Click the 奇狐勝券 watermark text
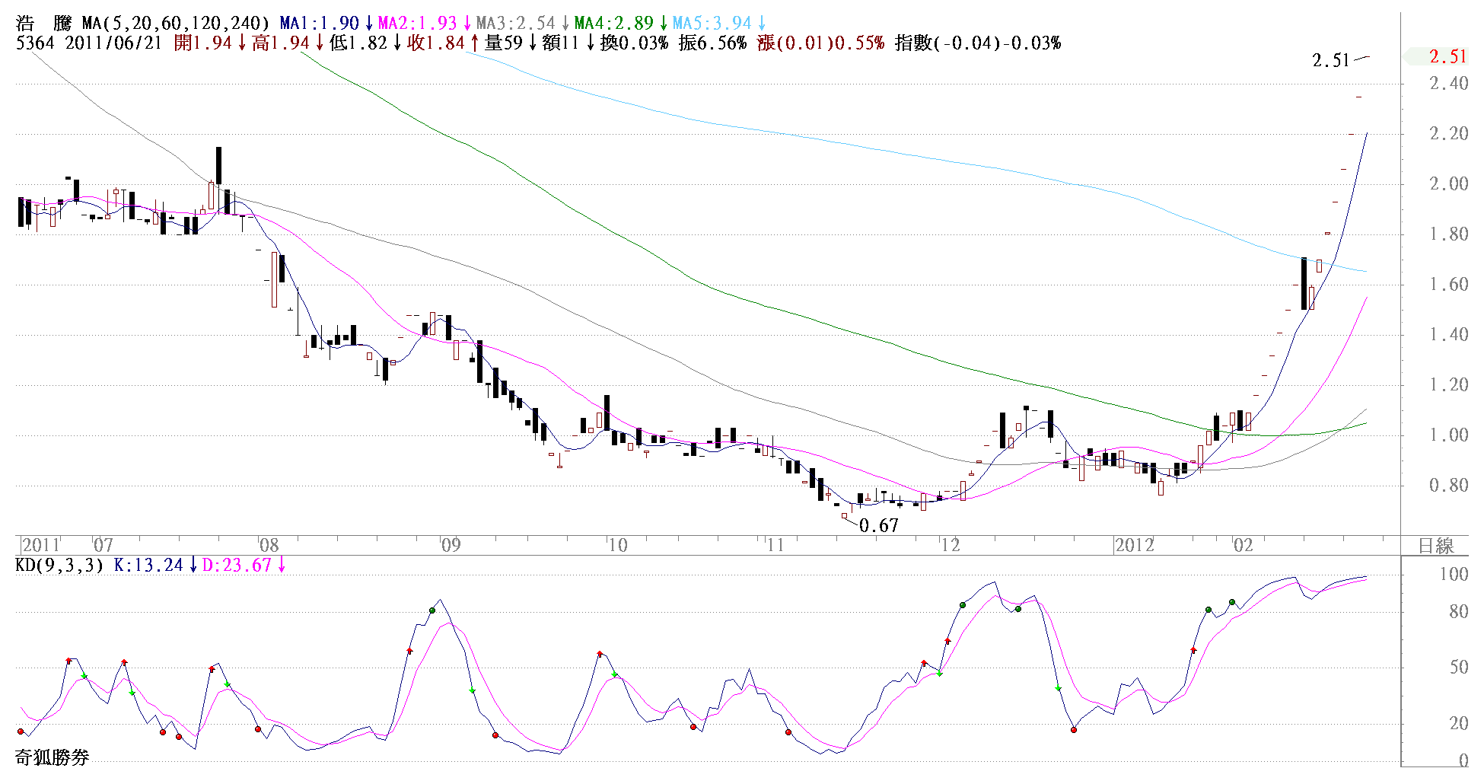The height and width of the screenshot is (784, 1484). click(52, 757)
